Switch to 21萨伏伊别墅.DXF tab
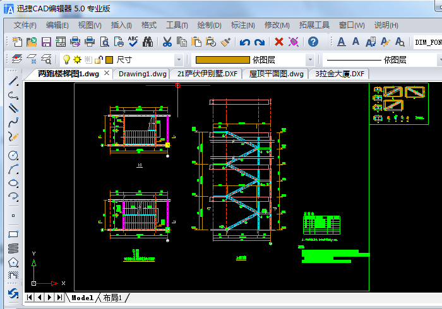The image size is (442, 309). 207,74
